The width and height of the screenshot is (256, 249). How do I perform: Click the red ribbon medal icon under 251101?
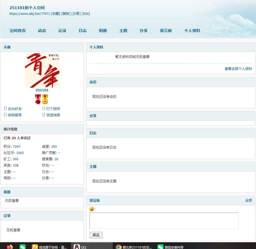pyautogui.click(x=38, y=99)
